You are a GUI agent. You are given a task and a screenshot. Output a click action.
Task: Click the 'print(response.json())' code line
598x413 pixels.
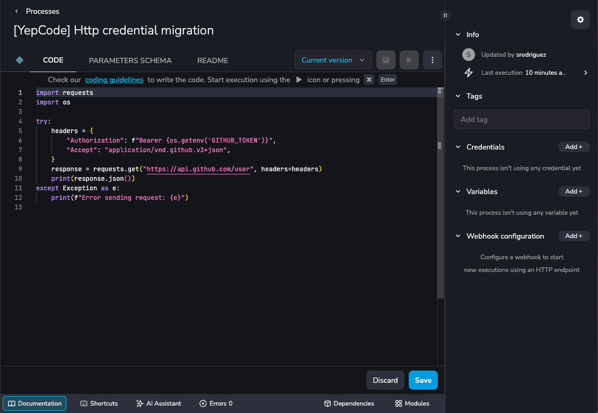click(93, 179)
